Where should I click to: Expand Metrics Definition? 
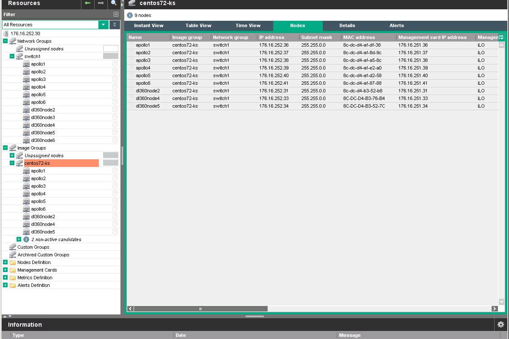click(x=5, y=278)
